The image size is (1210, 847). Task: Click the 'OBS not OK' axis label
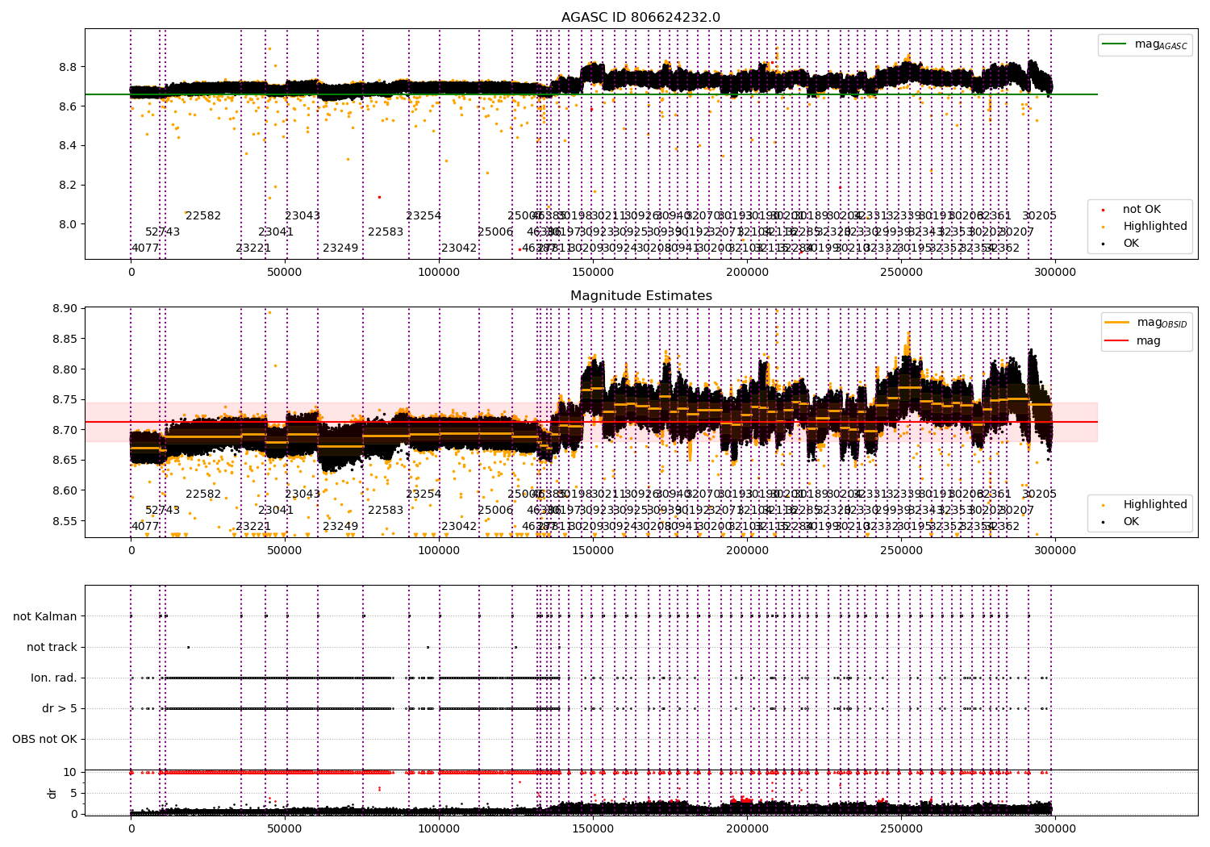pyautogui.click(x=44, y=739)
